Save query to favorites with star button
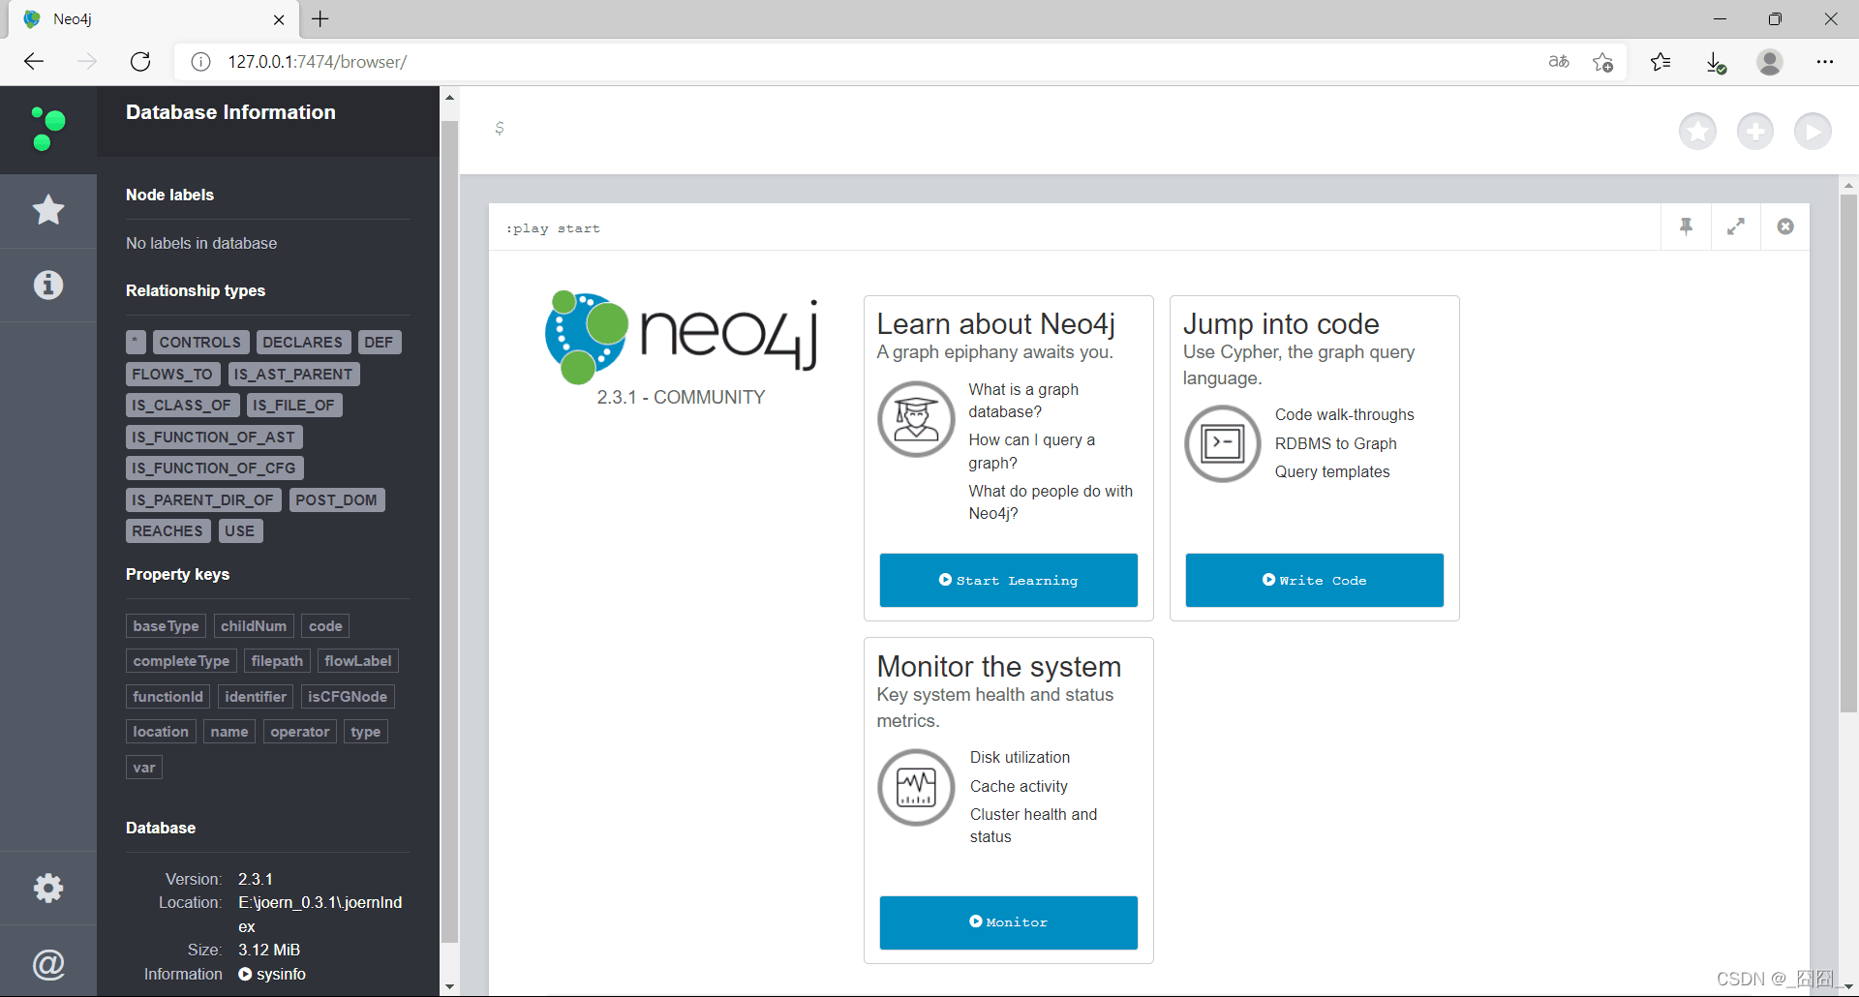1859x997 pixels. coord(1697,131)
